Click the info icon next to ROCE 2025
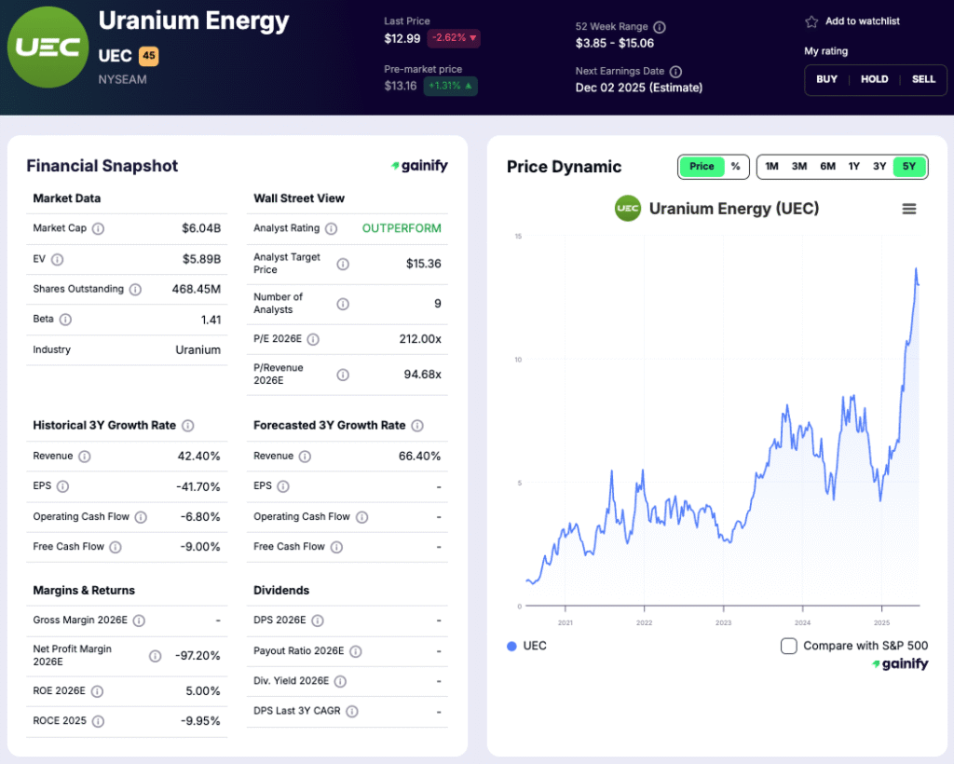The image size is (954, 764). 98,721
